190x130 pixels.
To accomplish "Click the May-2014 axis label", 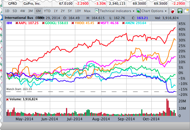I will tap(24, 119).
